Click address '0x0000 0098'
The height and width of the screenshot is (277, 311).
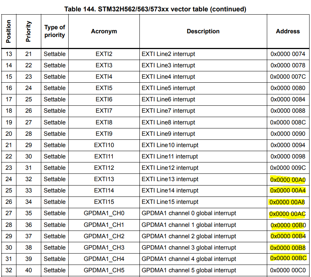pos(288,156)
